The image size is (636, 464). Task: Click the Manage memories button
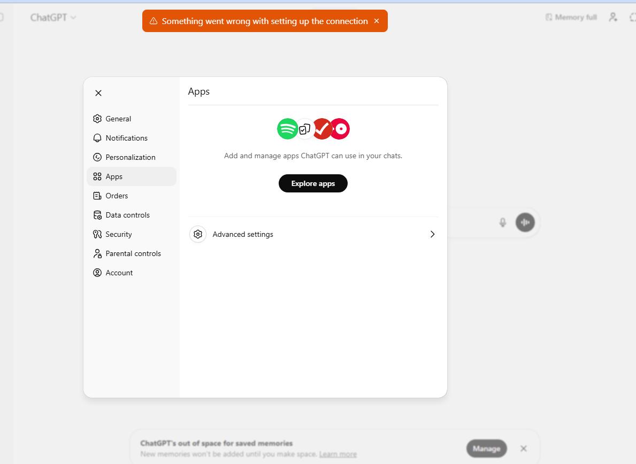click(486, 448)
